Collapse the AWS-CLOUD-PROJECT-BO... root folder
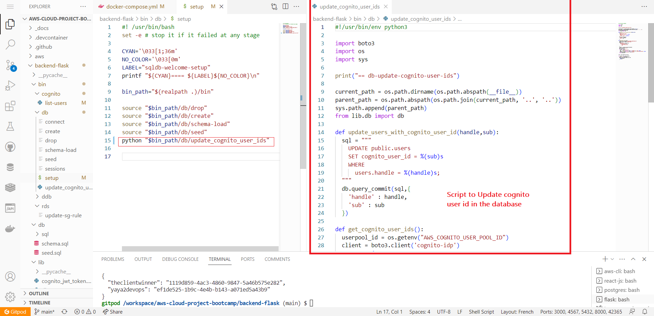654x316 pixels. (x=57, y=19)
